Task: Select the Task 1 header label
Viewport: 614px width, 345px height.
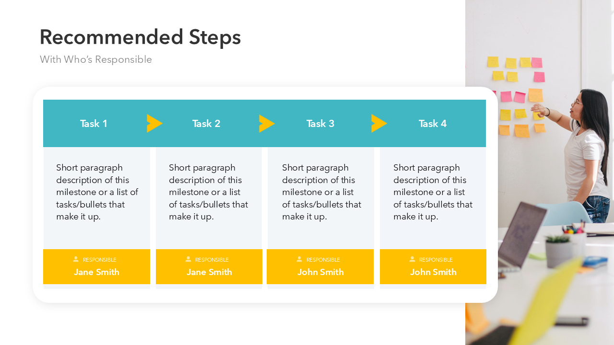Action: click(x=94, y=124)
